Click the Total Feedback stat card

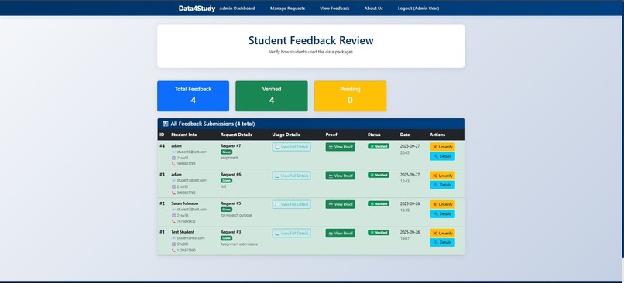[193, 96]
